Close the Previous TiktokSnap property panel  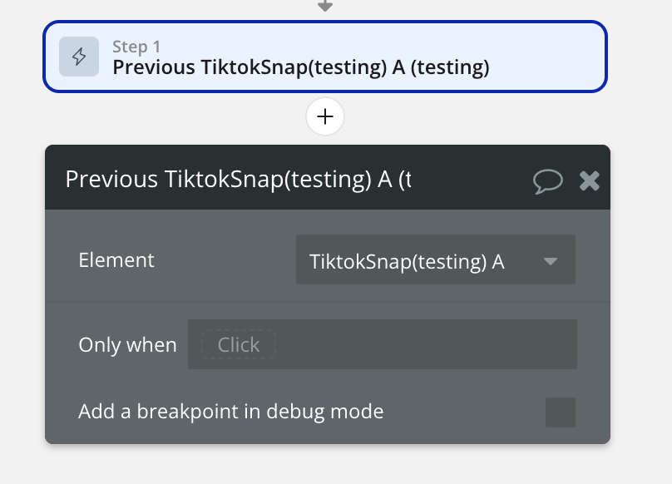pyautogui.click(x=590, y=180)
